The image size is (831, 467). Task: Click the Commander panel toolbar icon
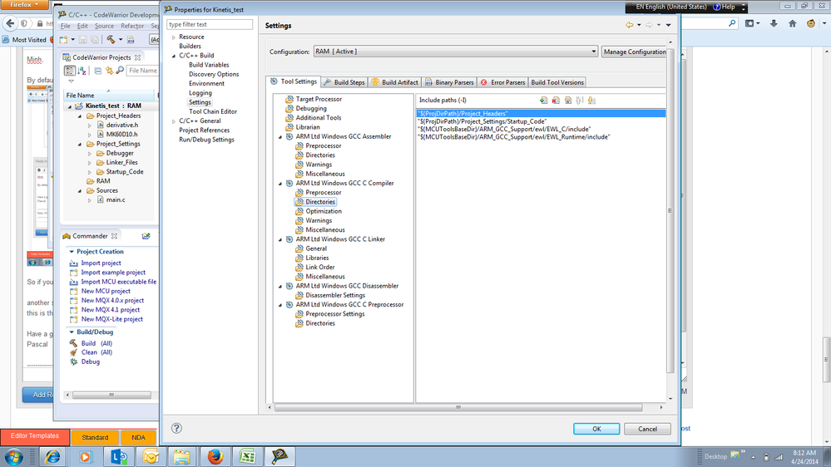click(146, 236)
